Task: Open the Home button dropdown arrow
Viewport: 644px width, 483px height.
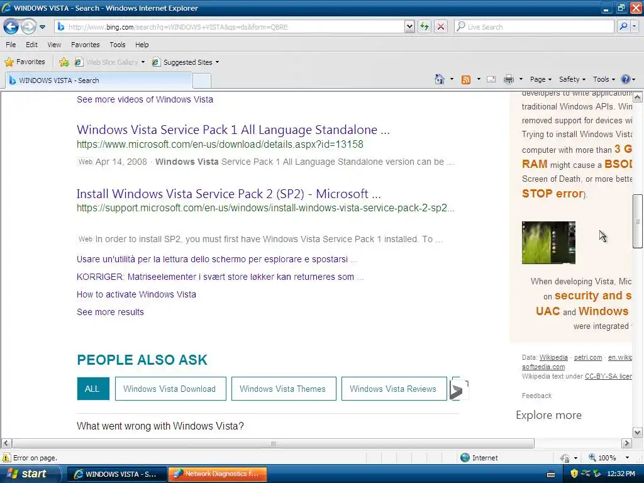Action: point(452,79)
